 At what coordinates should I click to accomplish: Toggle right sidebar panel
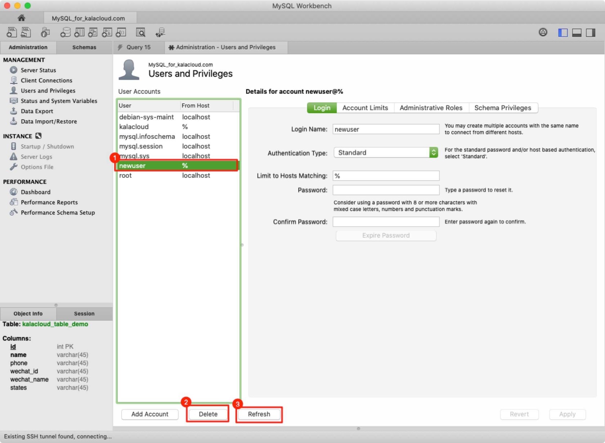click(591, 32)
